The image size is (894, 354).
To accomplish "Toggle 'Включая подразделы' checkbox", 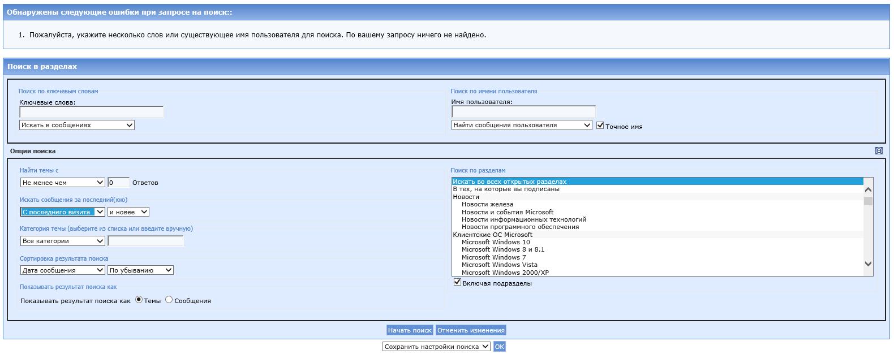I will 457,282.
